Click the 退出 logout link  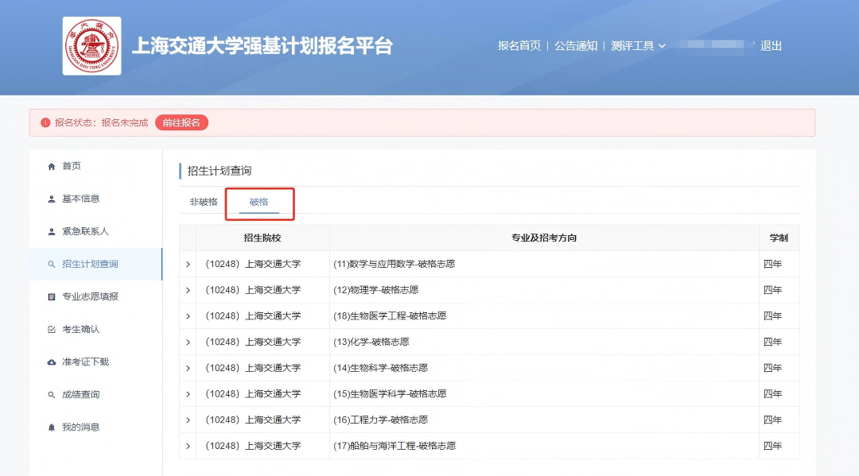point(772,46)
